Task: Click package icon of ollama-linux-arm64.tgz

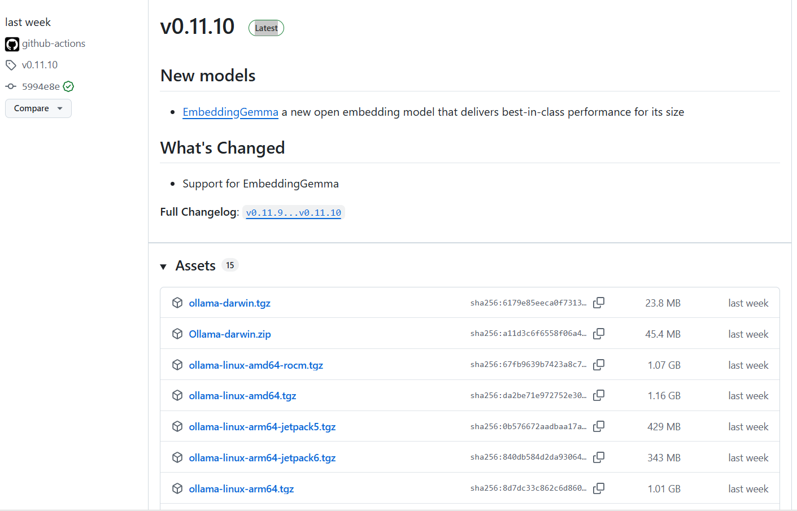Action: point(177,488)
